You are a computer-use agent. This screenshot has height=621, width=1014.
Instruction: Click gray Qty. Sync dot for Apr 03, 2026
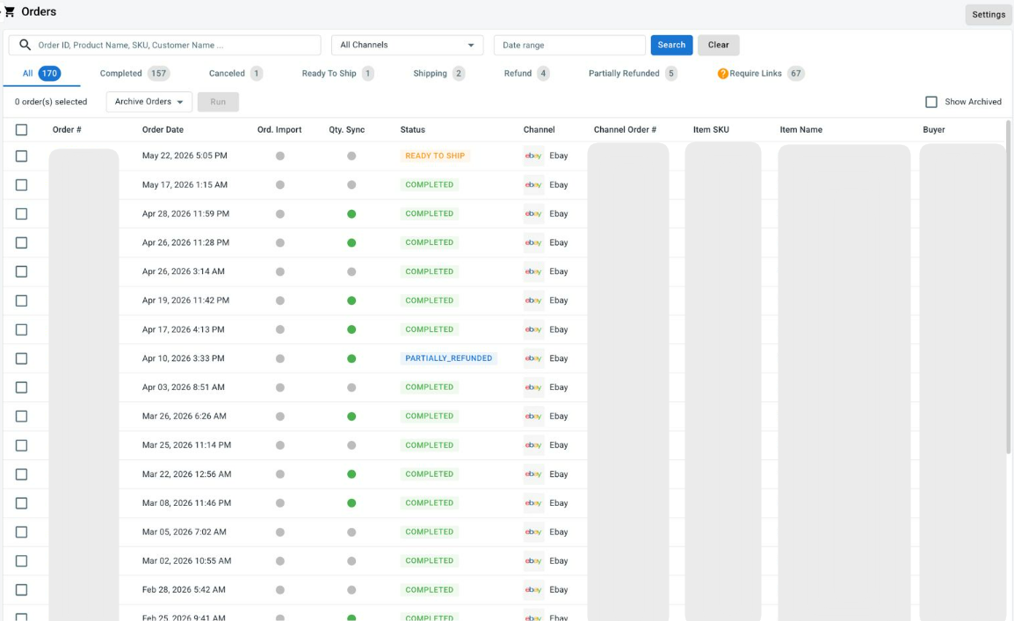351,387
